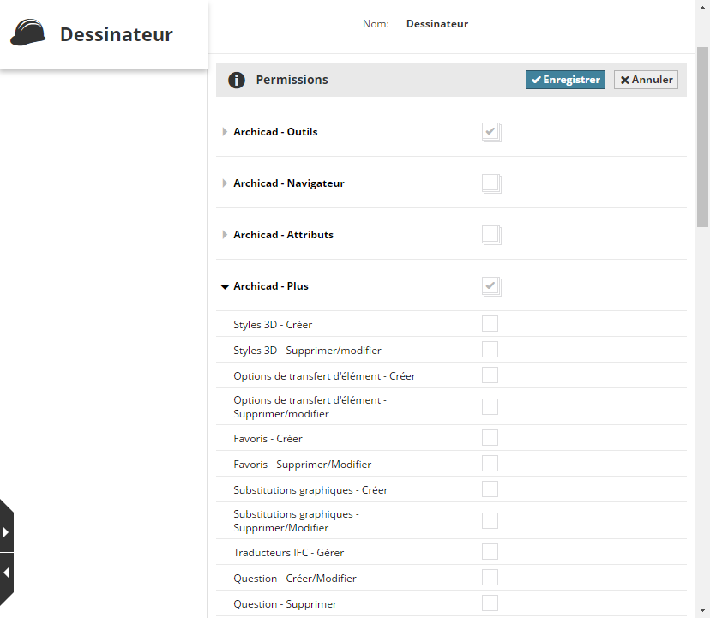The image size is (710, 618).
Task: Expand the Archicad - Outils section
Action: [x=225, y=132]
